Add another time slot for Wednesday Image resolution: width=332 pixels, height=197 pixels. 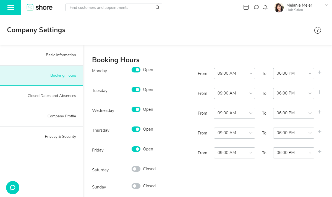pyautogui.click(x=320, y=112)
